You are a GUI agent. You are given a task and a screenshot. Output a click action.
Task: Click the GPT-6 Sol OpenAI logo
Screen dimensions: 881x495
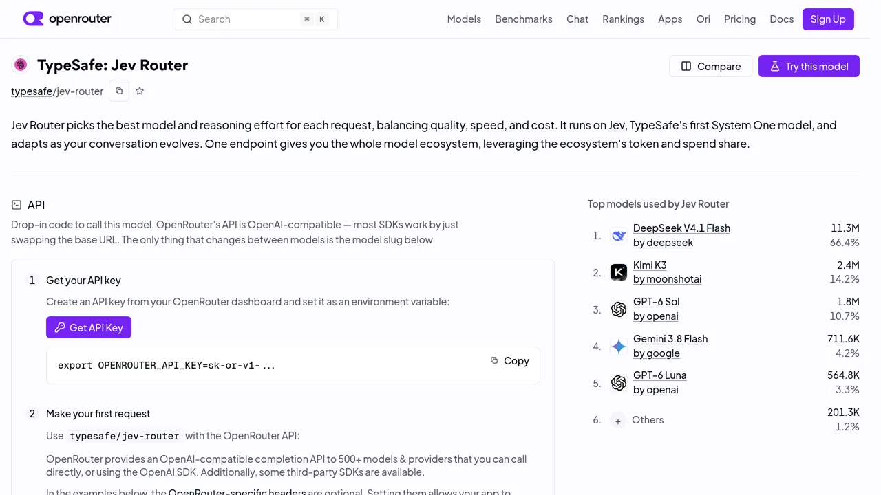[x=619, y=309]
